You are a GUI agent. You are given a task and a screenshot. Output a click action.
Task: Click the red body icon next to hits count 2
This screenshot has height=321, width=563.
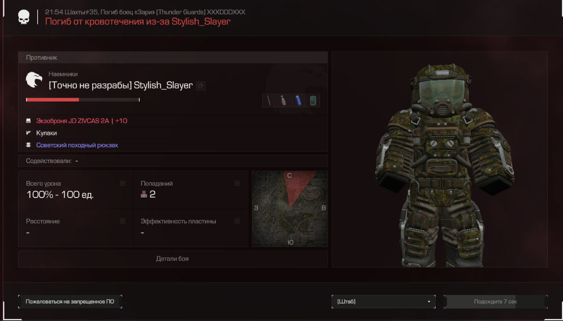pyautogui.click(x=144, y=194)
